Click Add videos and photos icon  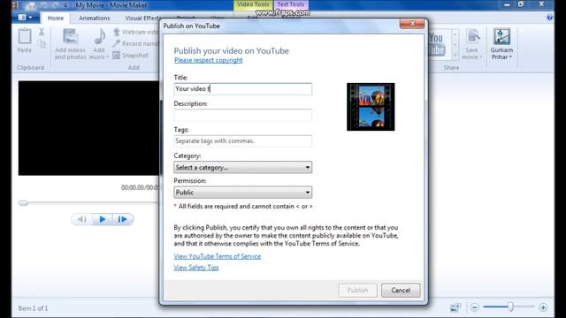(71, 36)
